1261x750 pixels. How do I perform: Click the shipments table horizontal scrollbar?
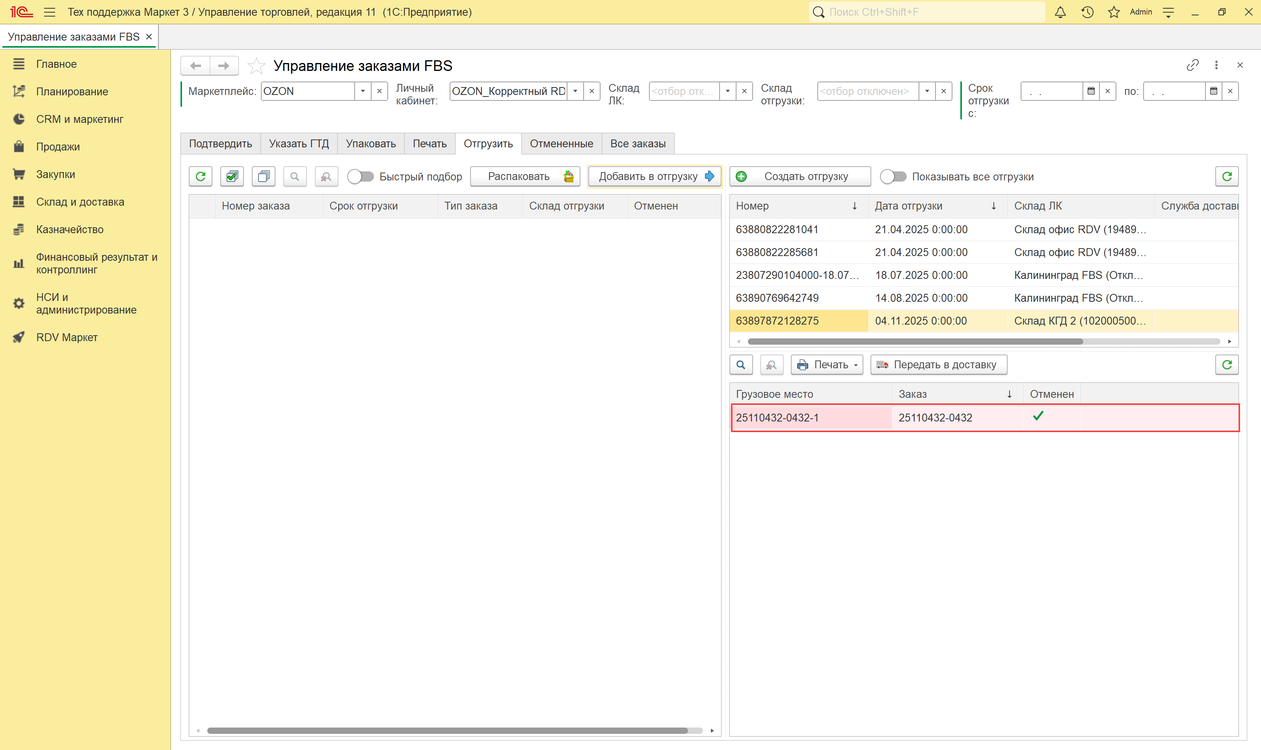[x=915, y=342]
